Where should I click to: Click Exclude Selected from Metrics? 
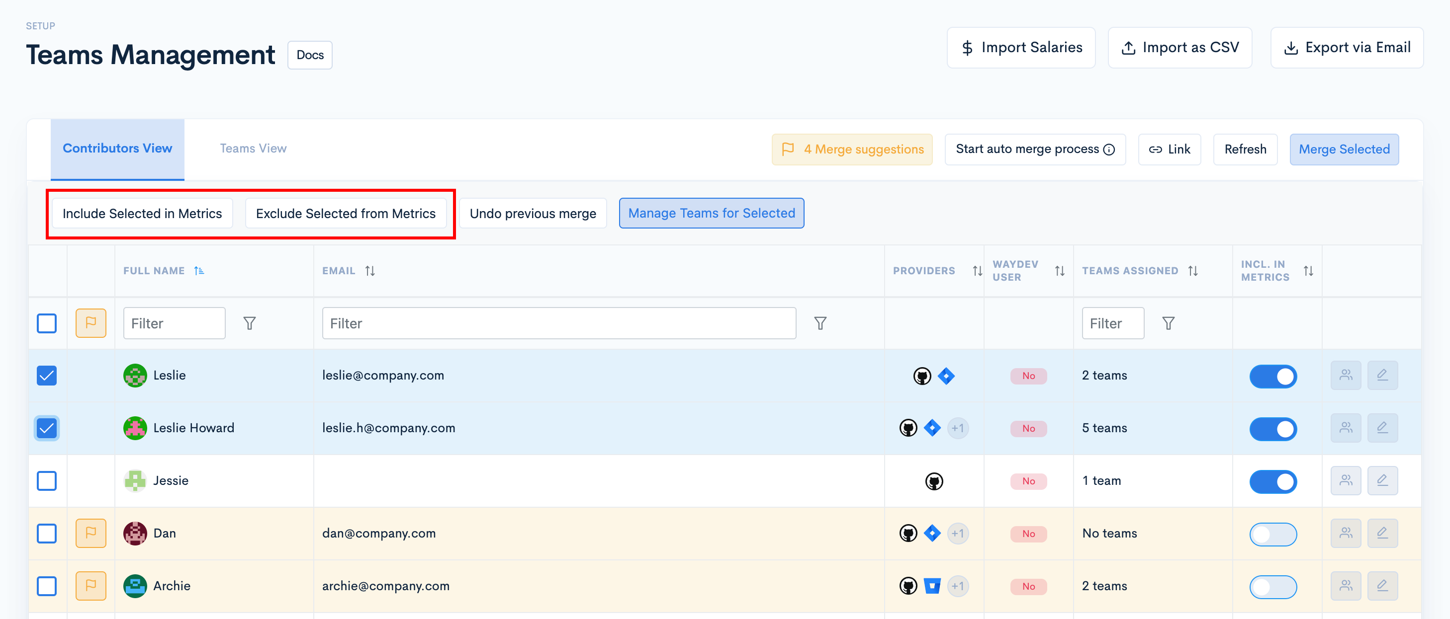click(x=346, y=214)
